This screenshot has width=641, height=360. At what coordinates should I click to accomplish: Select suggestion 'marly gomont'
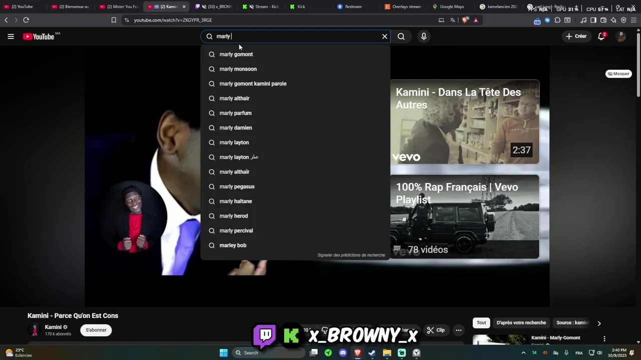click(295, 54)
